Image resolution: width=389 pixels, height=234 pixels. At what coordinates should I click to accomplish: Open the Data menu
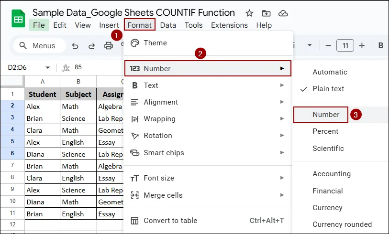coord(168,25)
